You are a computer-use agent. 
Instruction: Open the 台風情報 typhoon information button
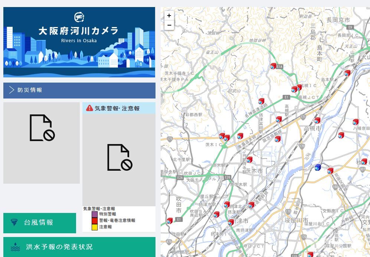[40, 223]
